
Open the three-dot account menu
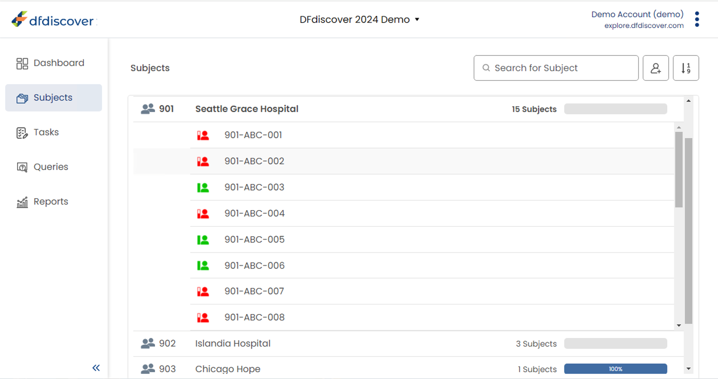[x=697, y=19]
